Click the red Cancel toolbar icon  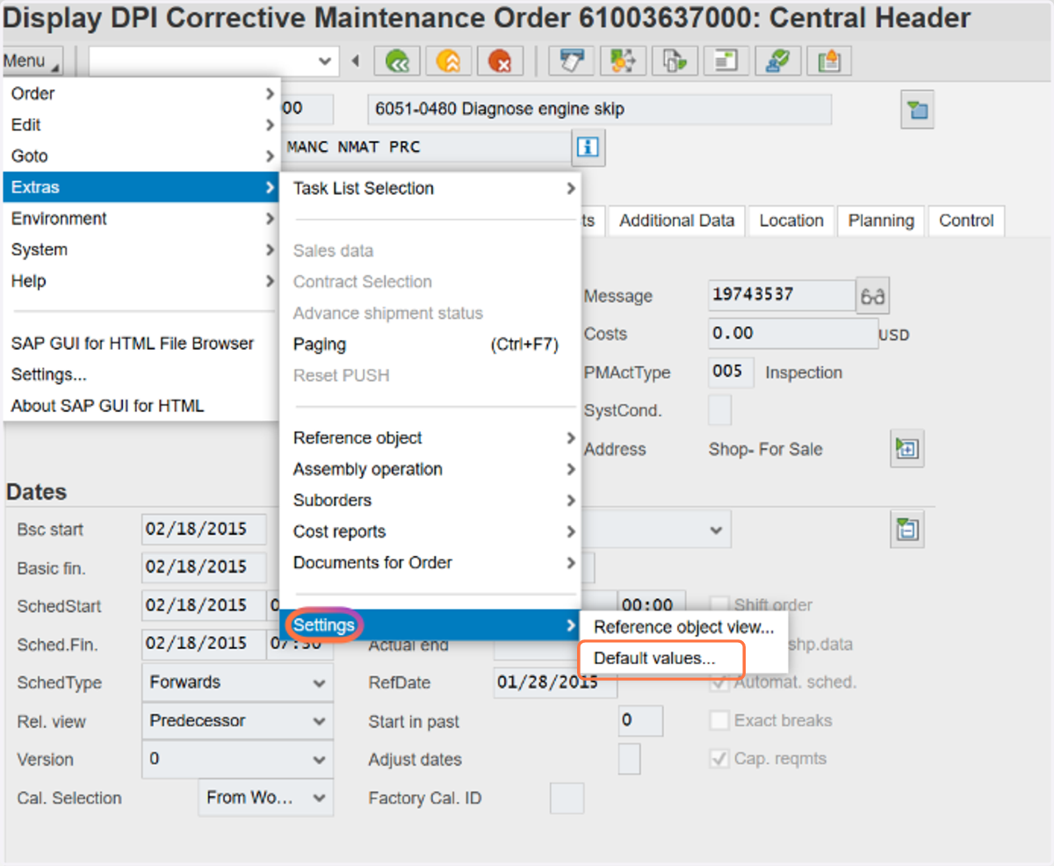(501, 61)
